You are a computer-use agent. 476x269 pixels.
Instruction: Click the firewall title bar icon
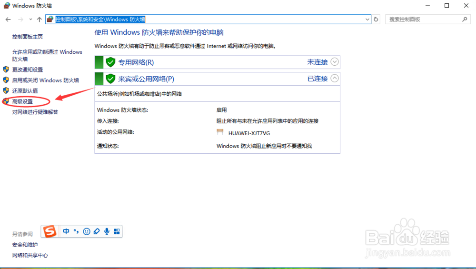coord(6,5)
